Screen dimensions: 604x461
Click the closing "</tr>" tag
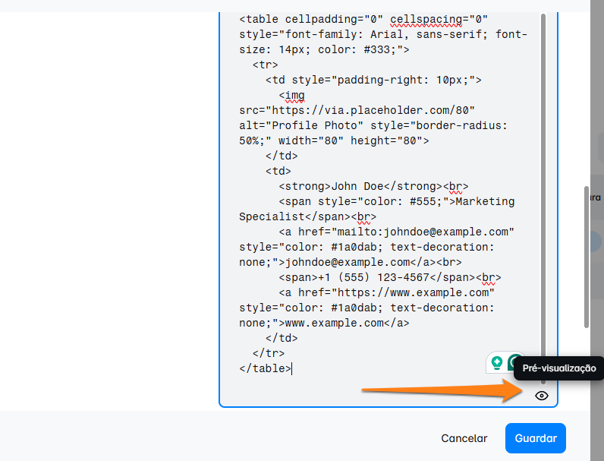[x=269, y=353]
